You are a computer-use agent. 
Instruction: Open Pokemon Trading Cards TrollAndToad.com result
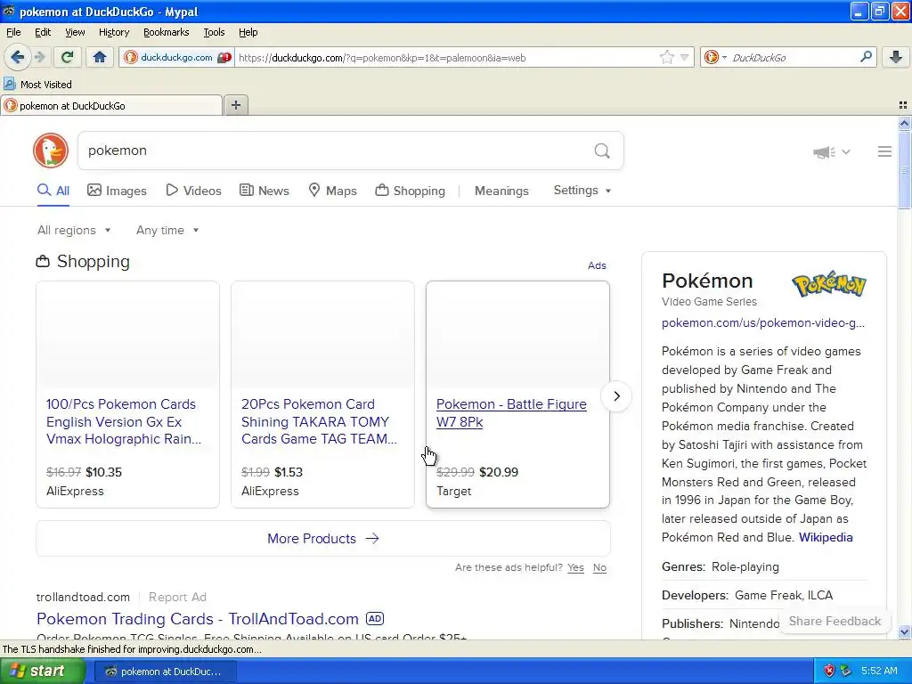click(197, 618)
